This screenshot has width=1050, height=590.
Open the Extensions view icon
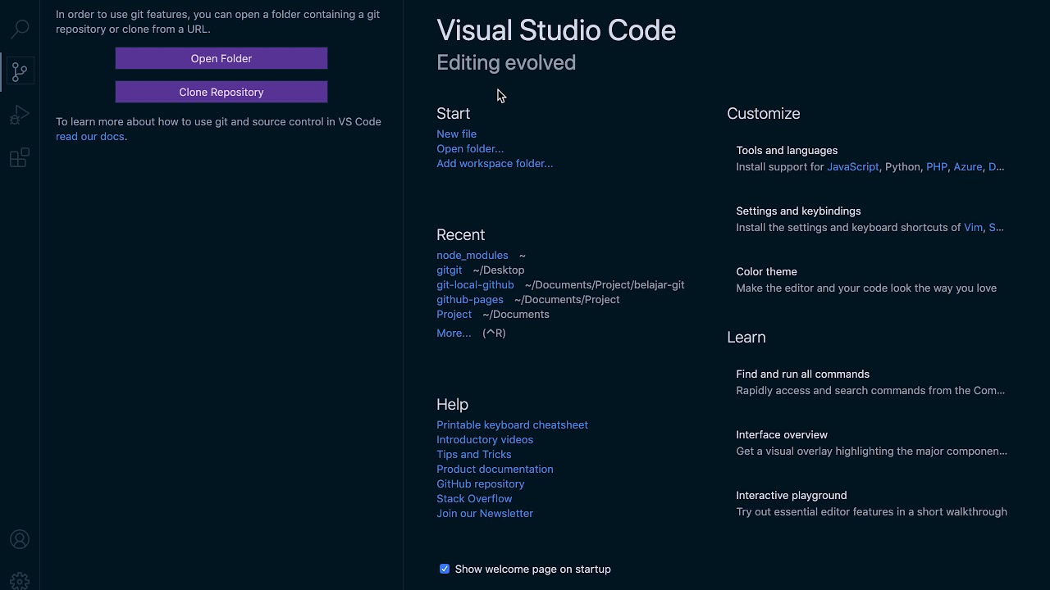pyautogui.click(x=20, y=157)
